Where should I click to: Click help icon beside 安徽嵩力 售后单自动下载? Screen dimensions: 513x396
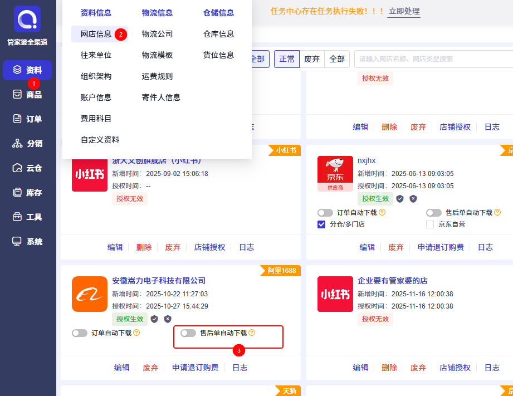pyautogui.click(x=252, y=333)
